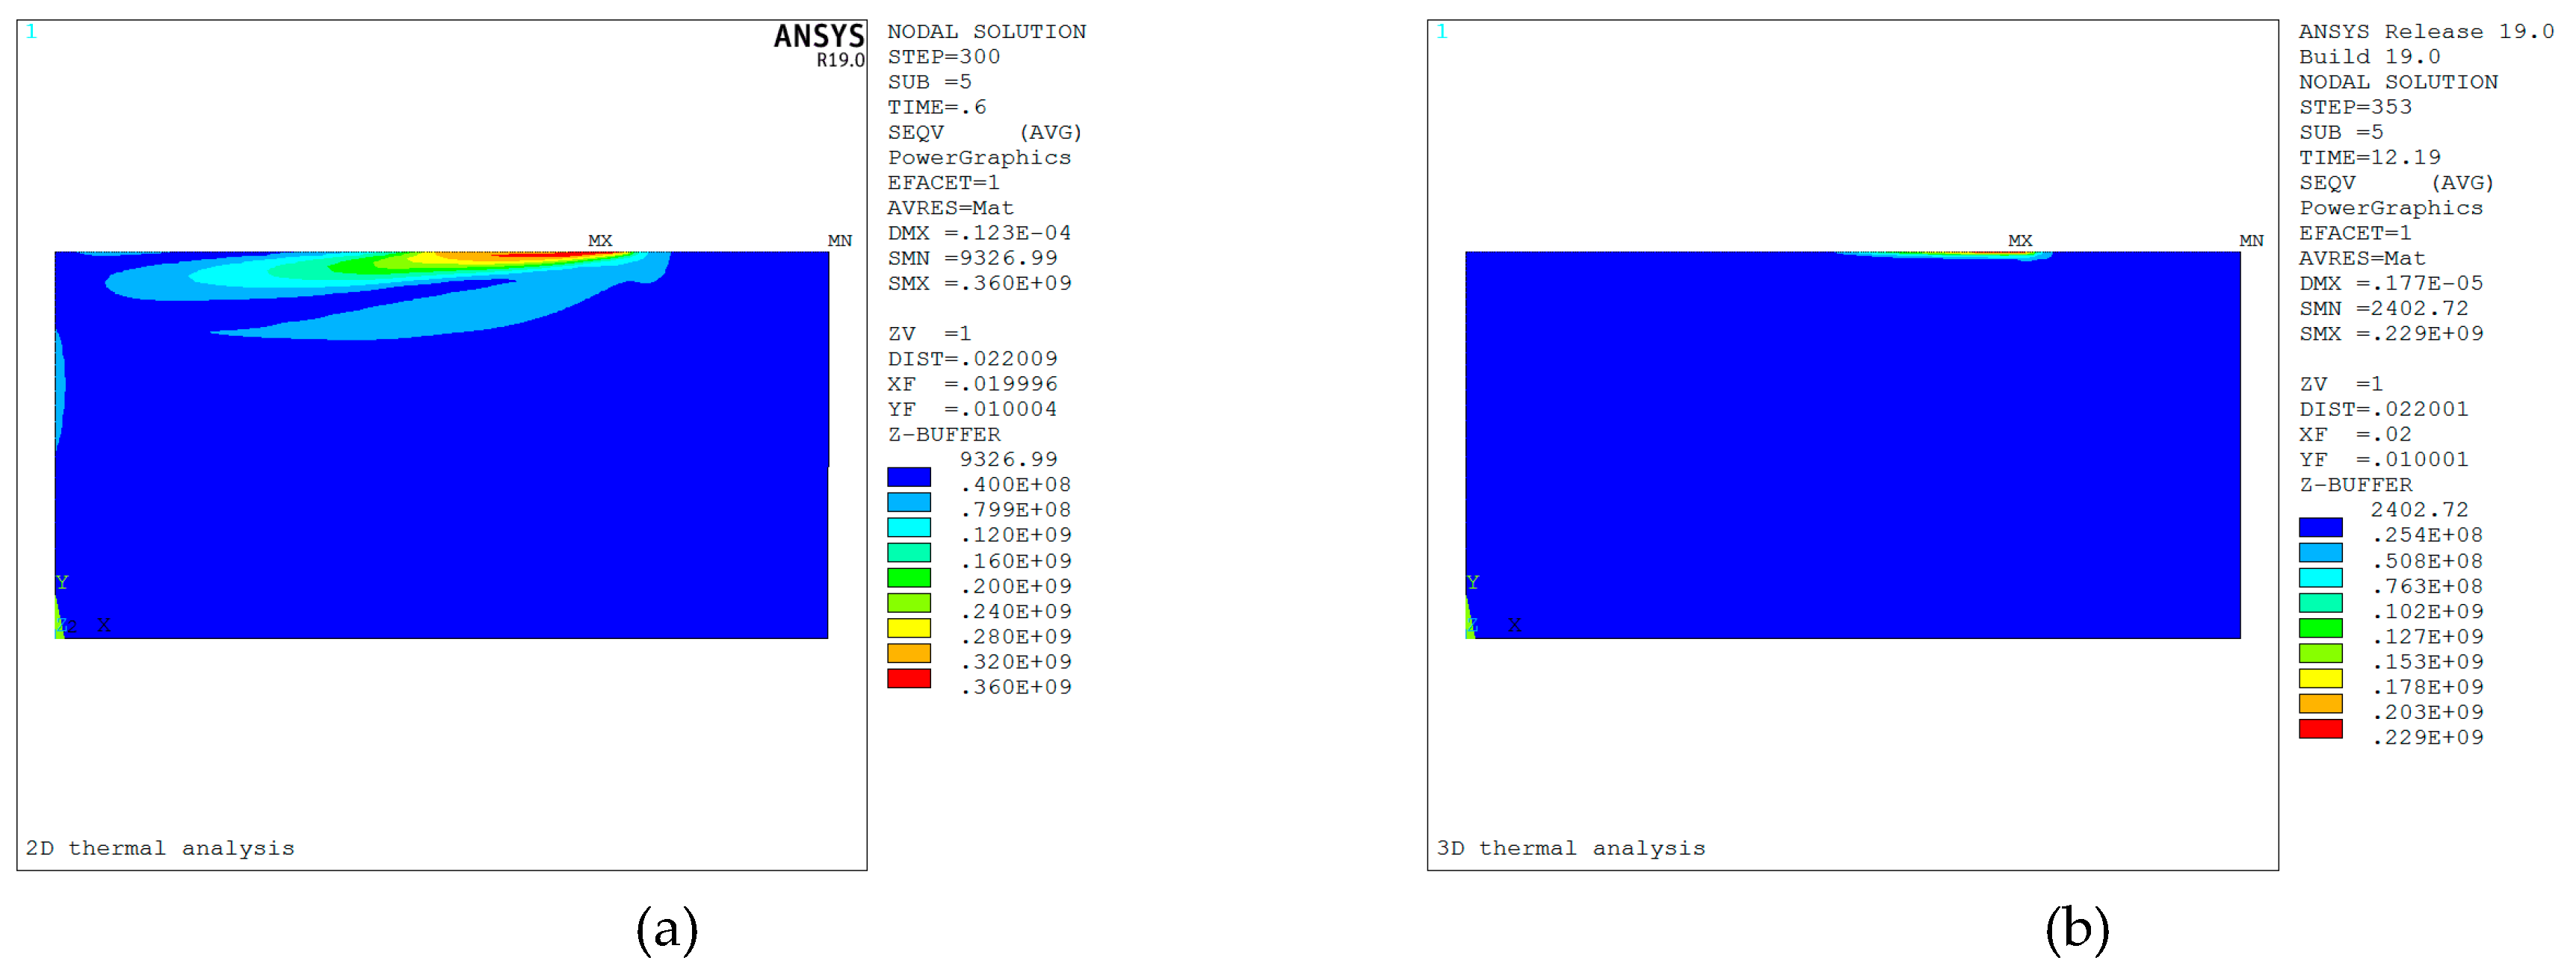Click the Z origin symbol in plot (a)
This screenshot has width=2576, height=975.
(63, 624)
